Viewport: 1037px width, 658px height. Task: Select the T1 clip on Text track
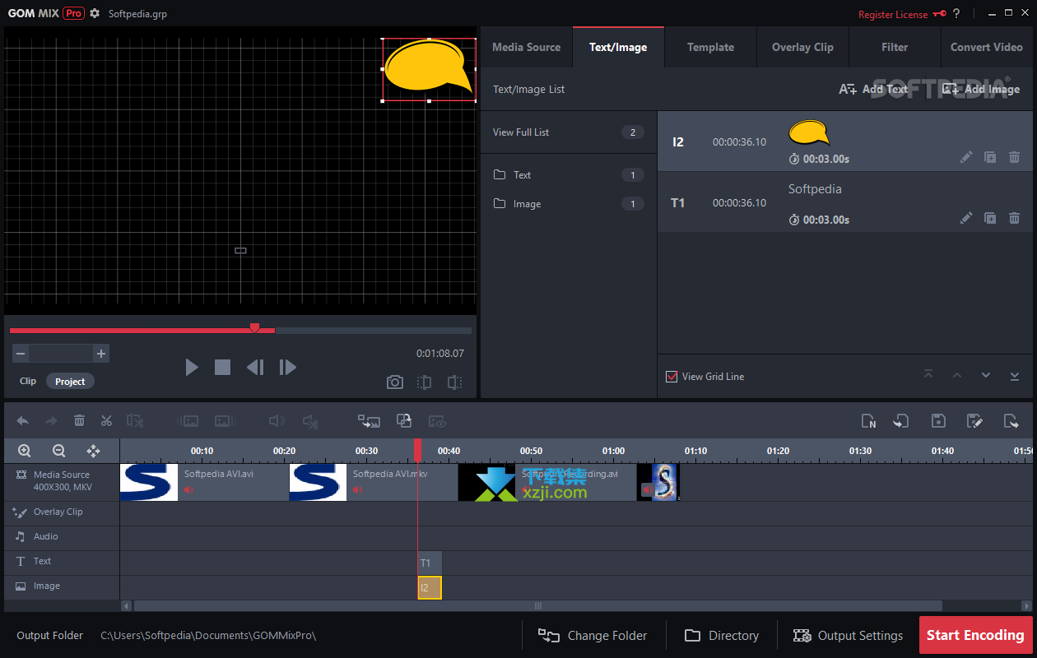click(430, 563)
